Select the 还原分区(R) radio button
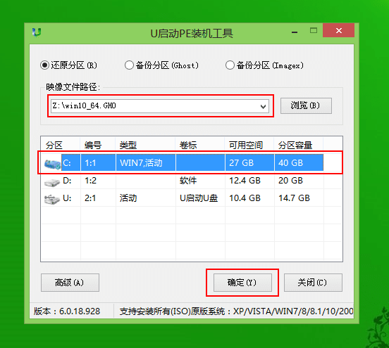Screen dimensions: 389x348 45,65
